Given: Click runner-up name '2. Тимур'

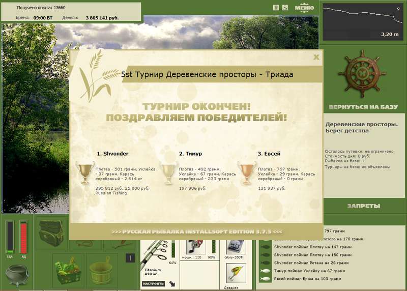Looking at the screenshot, I should click(190, 154).
